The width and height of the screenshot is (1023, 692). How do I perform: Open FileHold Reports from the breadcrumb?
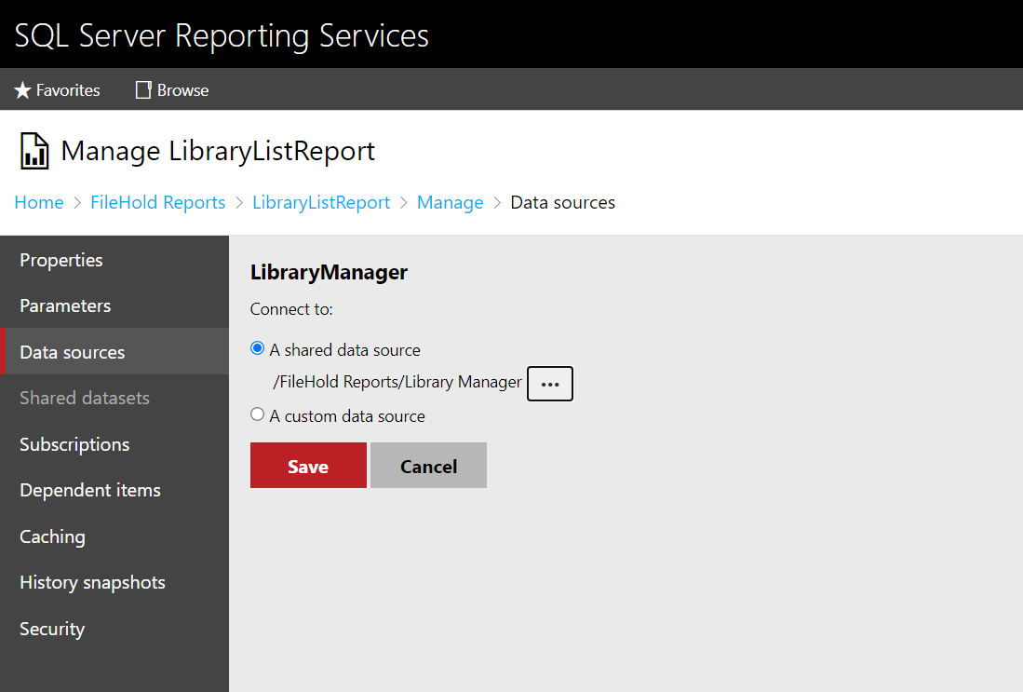[x=157, y=202]
